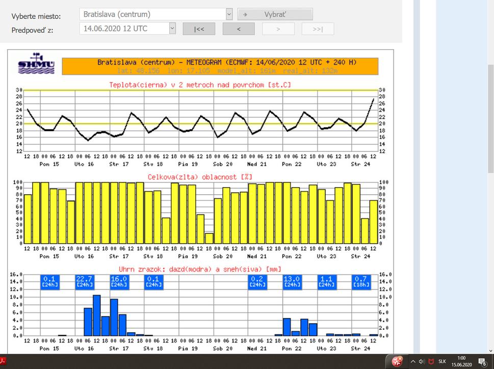Viewport: 494px width, 369px height.
Task: Show hidden system tray icons chevron
Action: [413, 361]
